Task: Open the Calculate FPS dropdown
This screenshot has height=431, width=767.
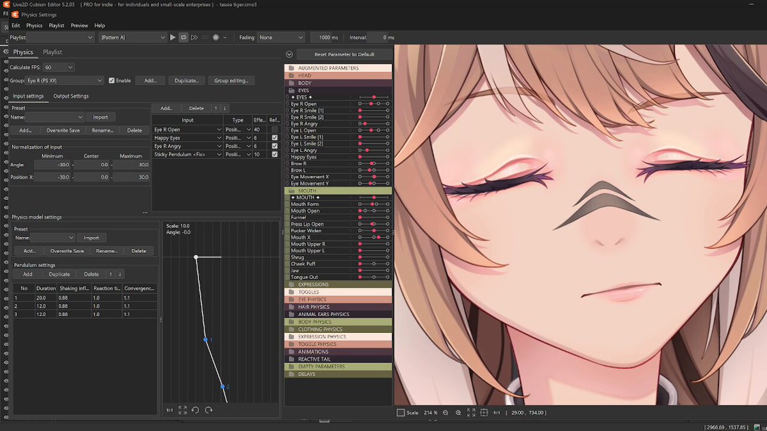Action: pos(59,67)
